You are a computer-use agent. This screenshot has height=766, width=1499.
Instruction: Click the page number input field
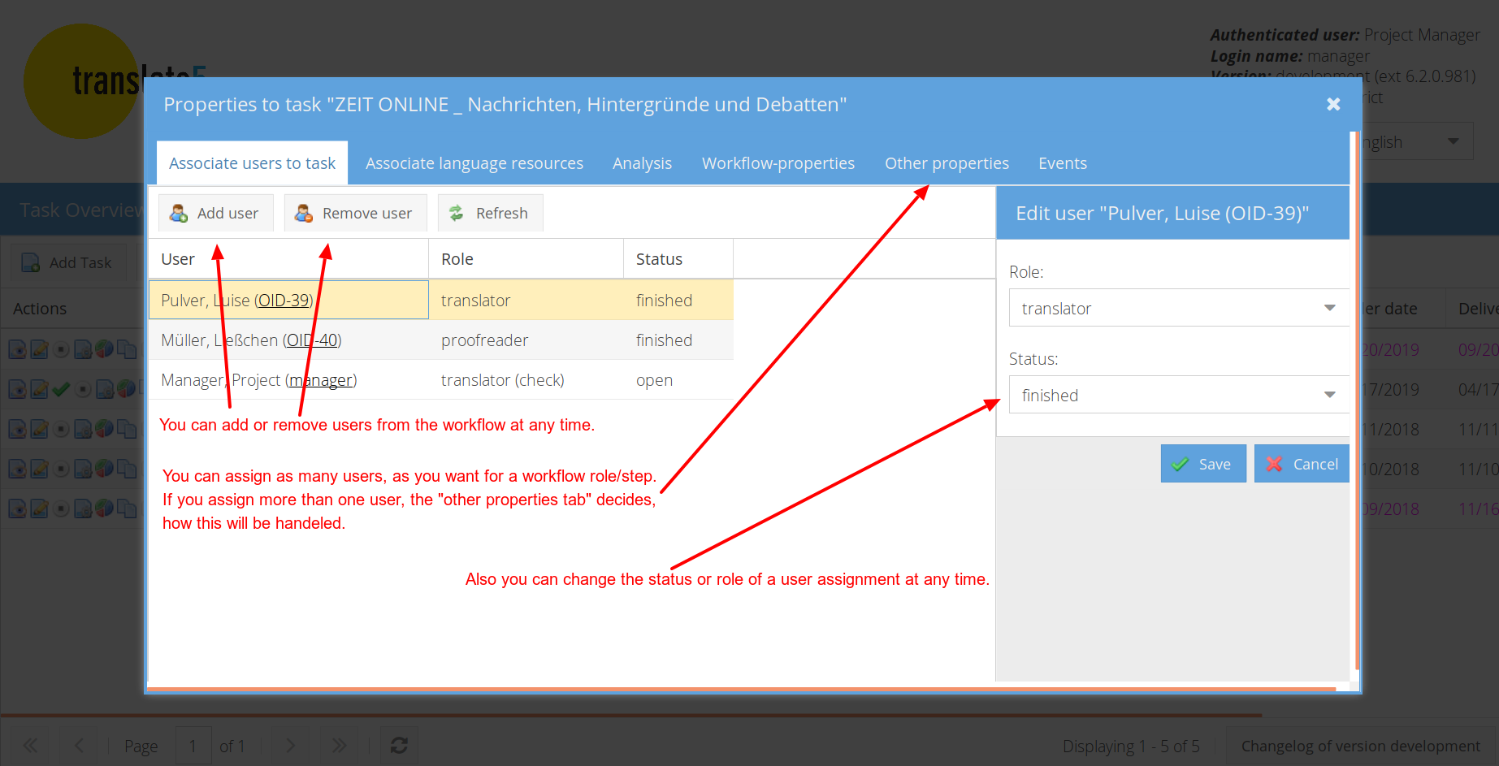[x=193, y=745]
